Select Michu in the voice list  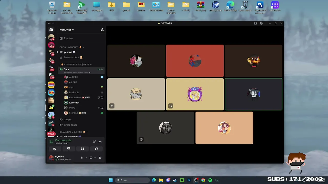pos(84,108)
